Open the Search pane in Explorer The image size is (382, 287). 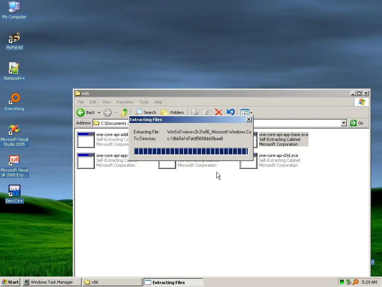[146, 112]
